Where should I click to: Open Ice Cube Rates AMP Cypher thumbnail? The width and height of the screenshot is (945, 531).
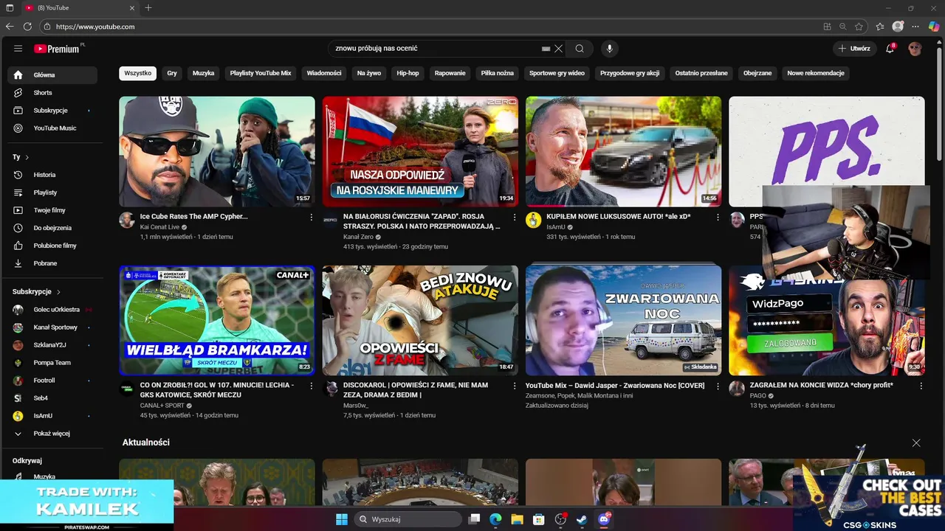(217, 151)
